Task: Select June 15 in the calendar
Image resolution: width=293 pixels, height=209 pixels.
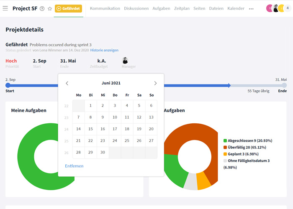Action: click(90, 129)
